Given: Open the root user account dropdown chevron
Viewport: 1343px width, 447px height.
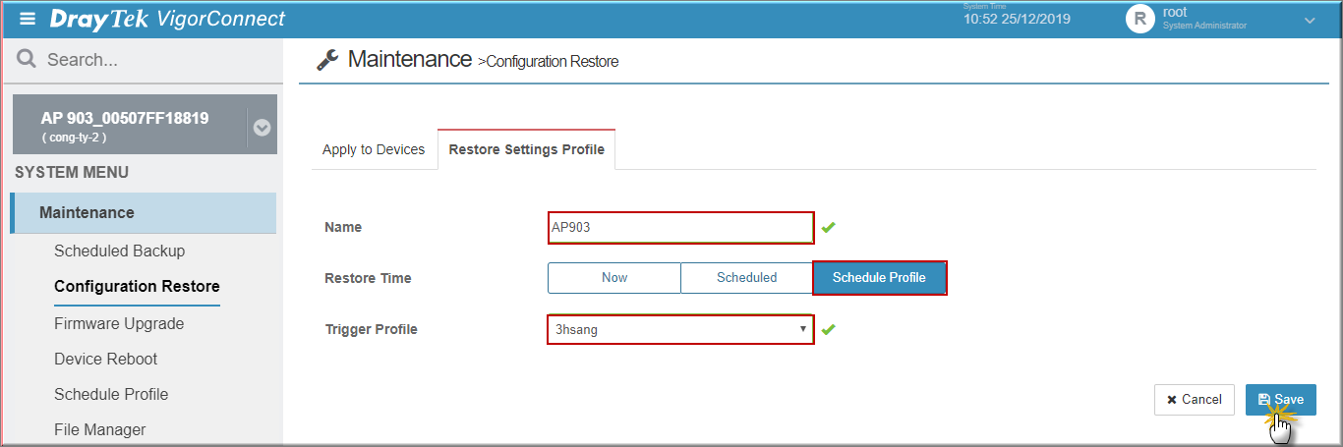Looking at the screenshot, I should point(1310,20).
